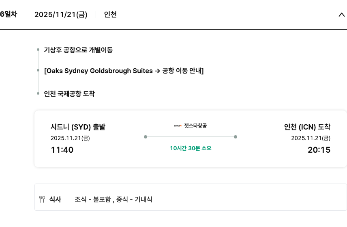The width and height of the screenshot is (347, 227).
Task: Click the fork and knife meal icon
Action: tap(42, 199)
